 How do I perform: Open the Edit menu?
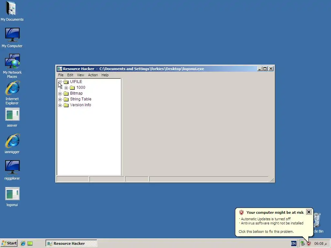coord(70,75)
